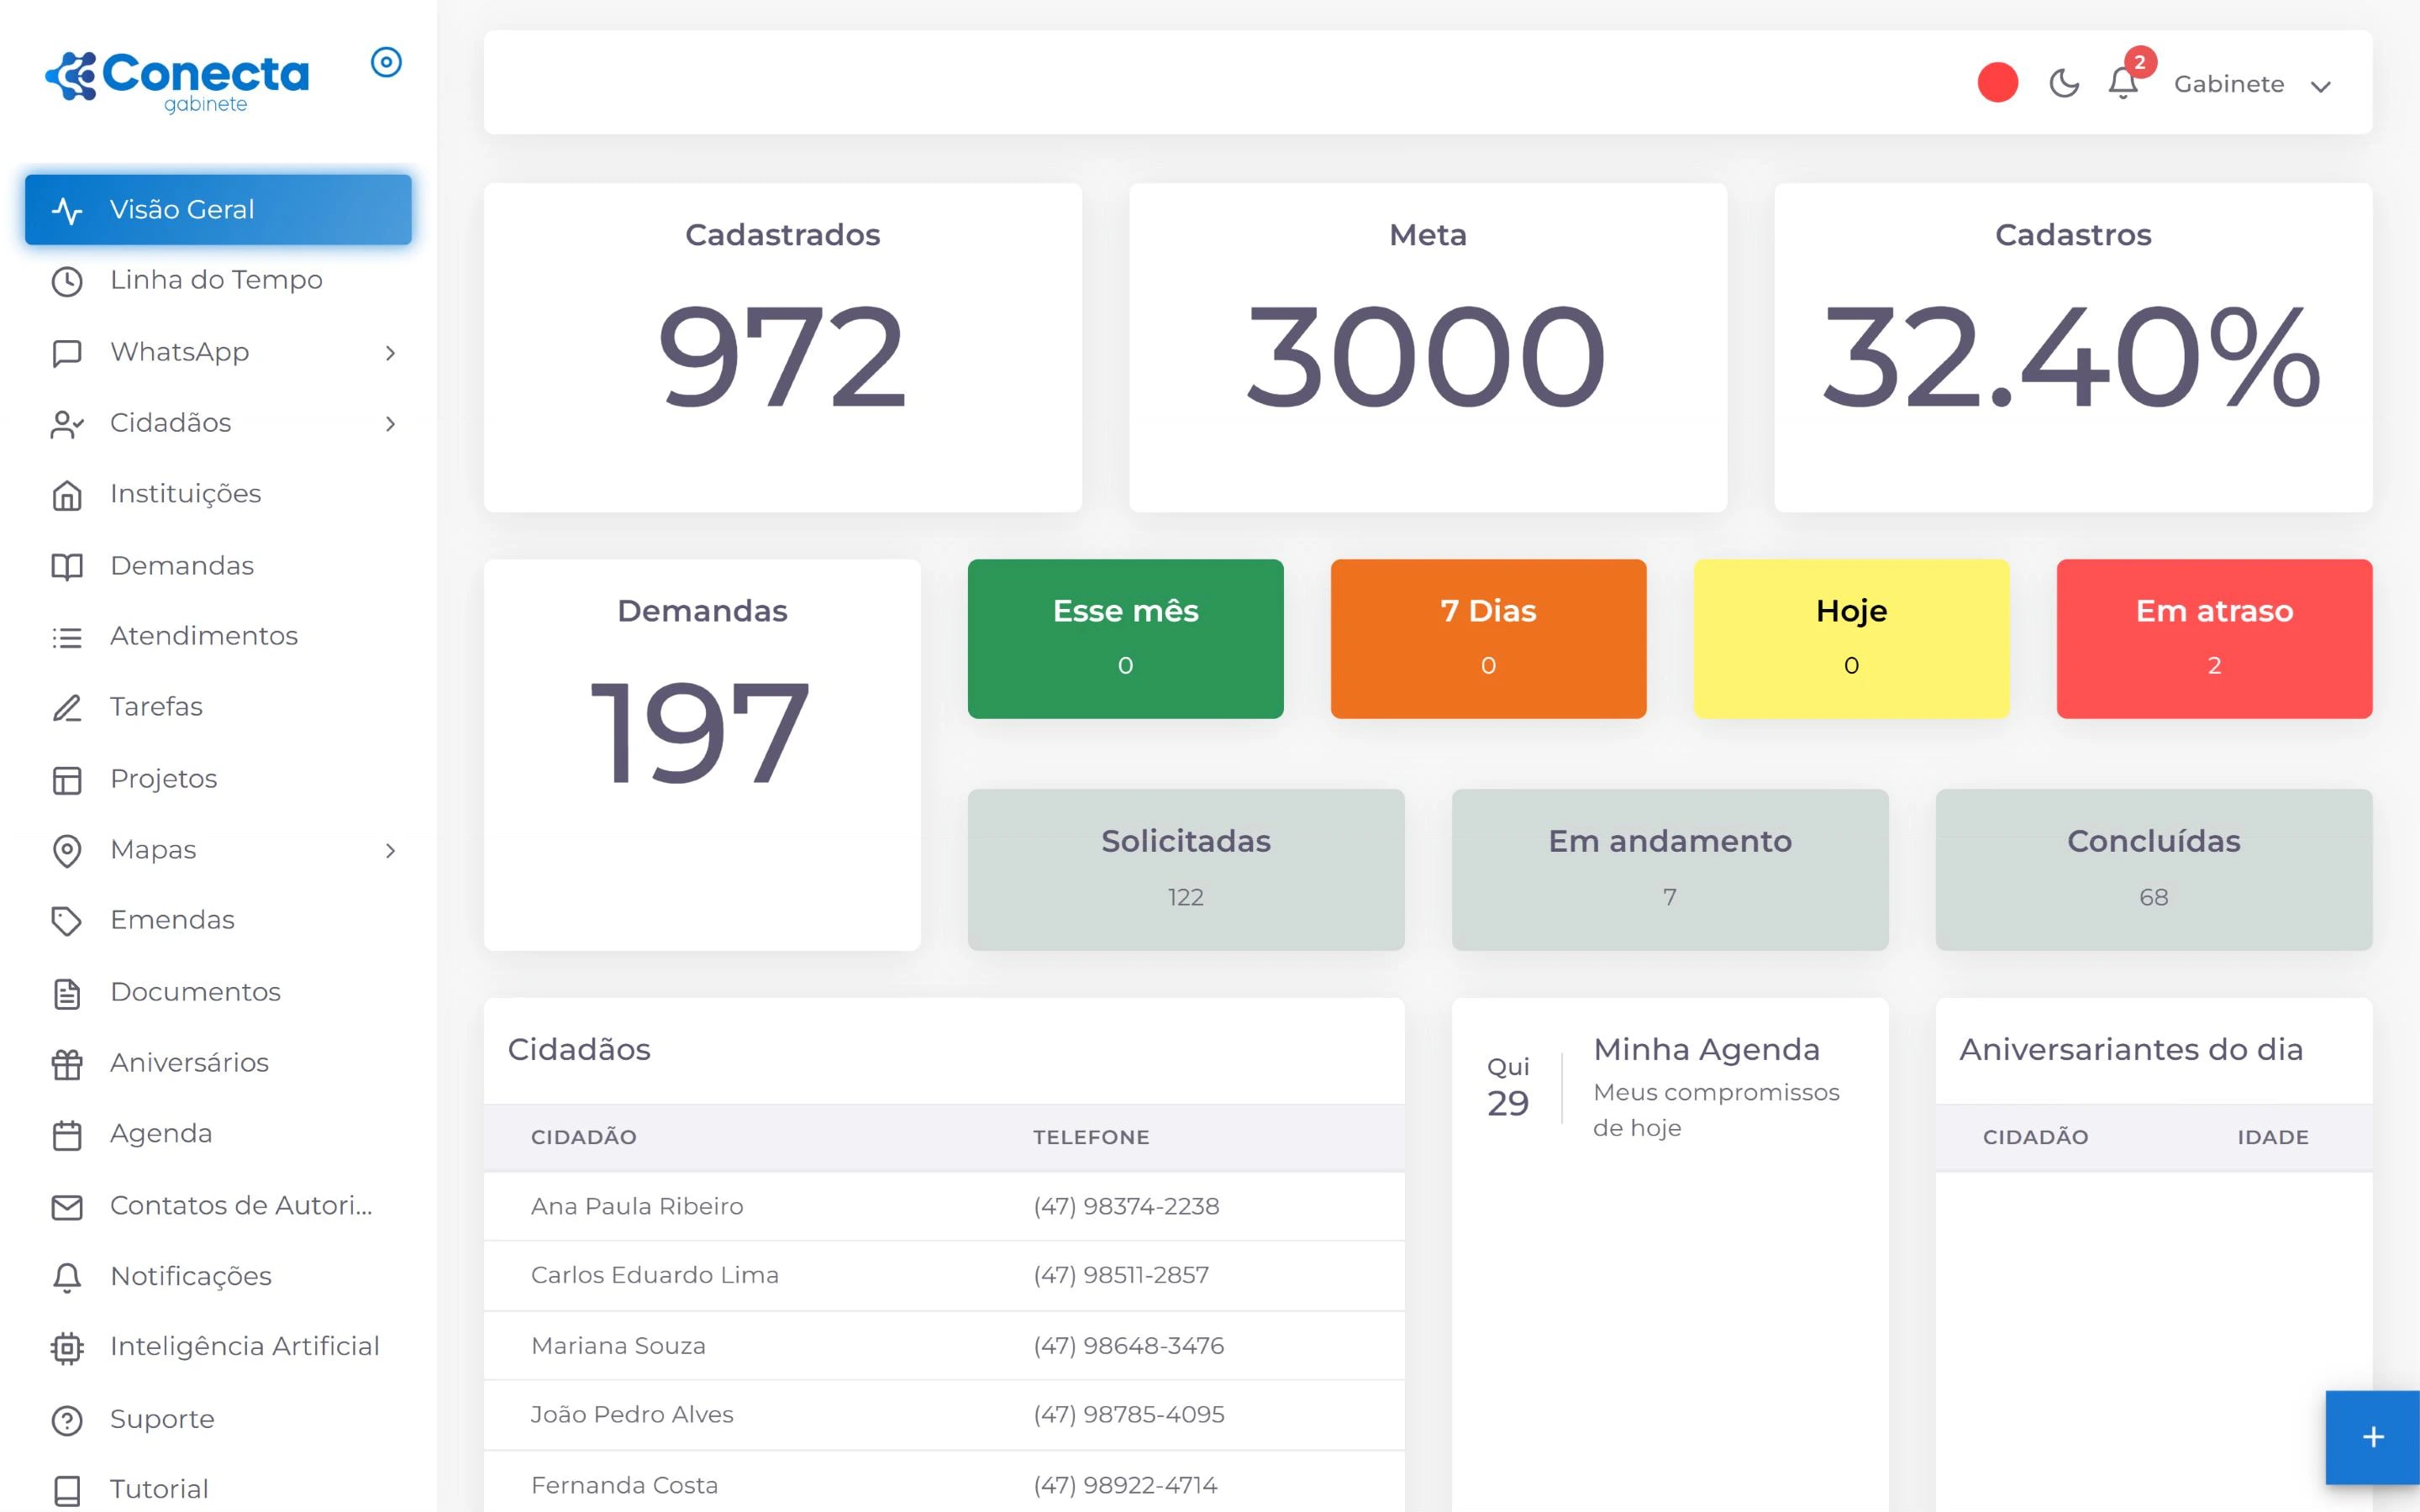Click the Notificações bell icon in sidebar

(67, 1278)
